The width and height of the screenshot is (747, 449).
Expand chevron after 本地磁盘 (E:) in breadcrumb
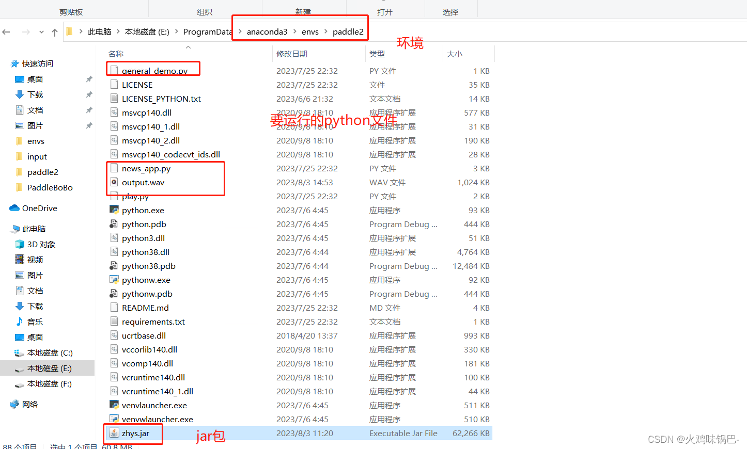[177, 31]
